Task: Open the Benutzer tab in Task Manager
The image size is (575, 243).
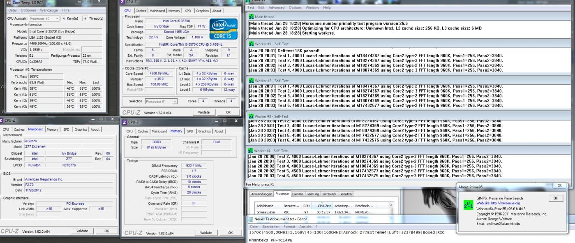Action: (346, 194)
